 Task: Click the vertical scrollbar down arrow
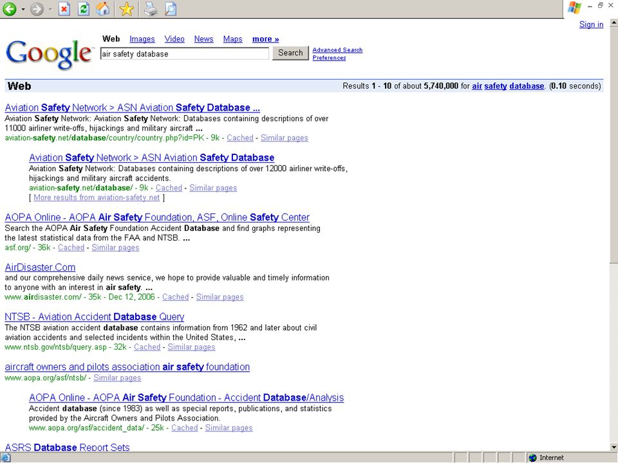click(x=613, y=448)
